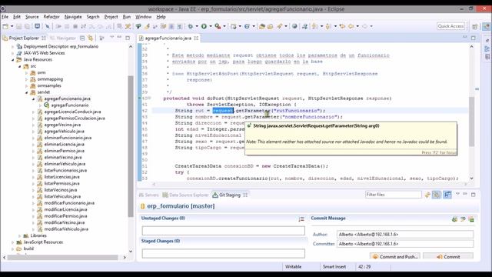Toggle the Add Change-Id icon
Screen dimensions: 492x277
[471, 219]
